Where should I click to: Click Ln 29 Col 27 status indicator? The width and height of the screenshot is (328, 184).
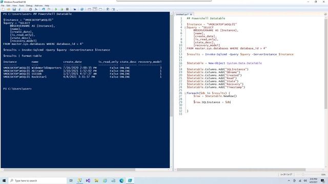pos(286,174)
